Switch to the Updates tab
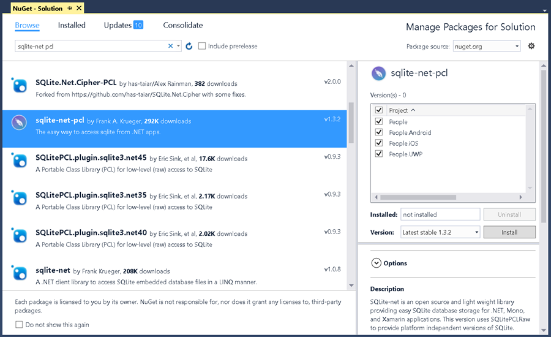This screenshot has width=551, height=337. (x=118, y=25)
